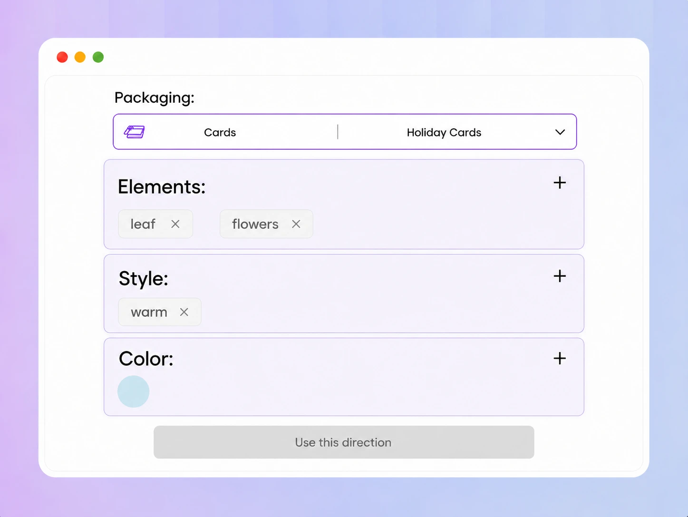
Task: Minimize the window with yellow button
Action: (80, 57)
